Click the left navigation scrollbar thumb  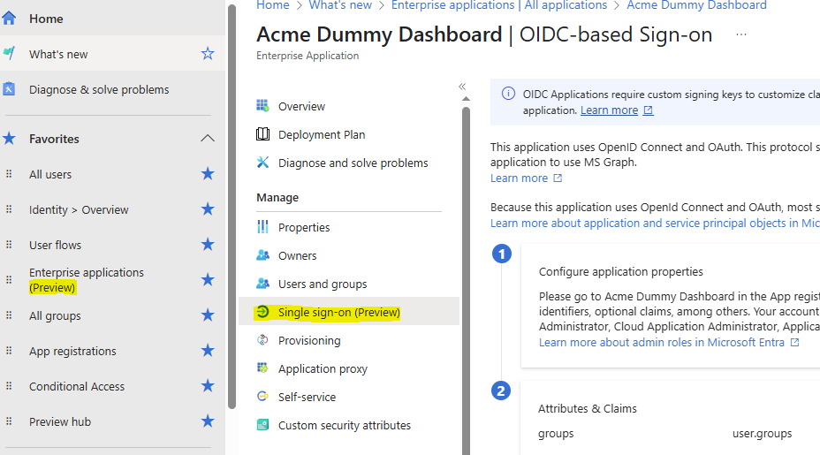coord(232,207)
